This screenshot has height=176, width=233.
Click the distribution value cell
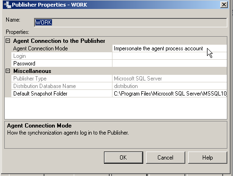[170, 86]
